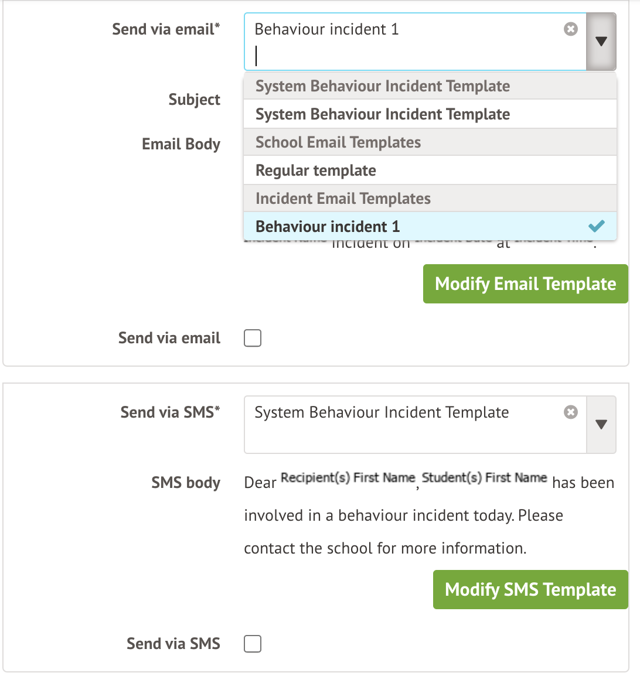This screenshot has width=640, height=683.
Task: Clear the SMS template selection
Action: point(571,412)
